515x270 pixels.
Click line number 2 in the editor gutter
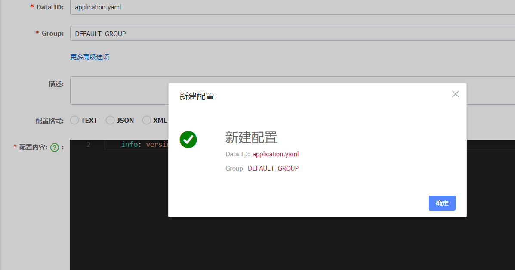(89, 145)
